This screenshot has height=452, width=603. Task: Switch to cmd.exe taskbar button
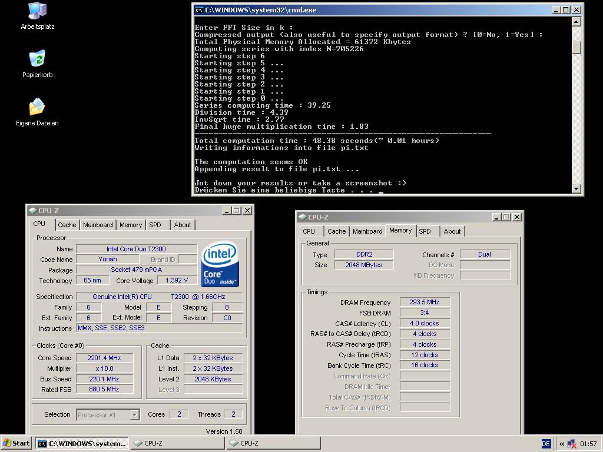(x=82, y=443)
